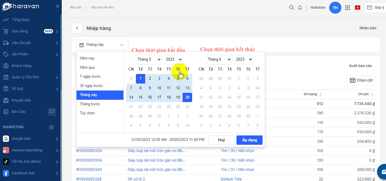Pick day 15 in the May calendar

pos(141,97)
